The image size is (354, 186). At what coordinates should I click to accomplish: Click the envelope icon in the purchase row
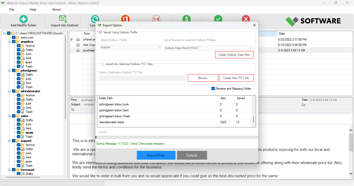78,50
